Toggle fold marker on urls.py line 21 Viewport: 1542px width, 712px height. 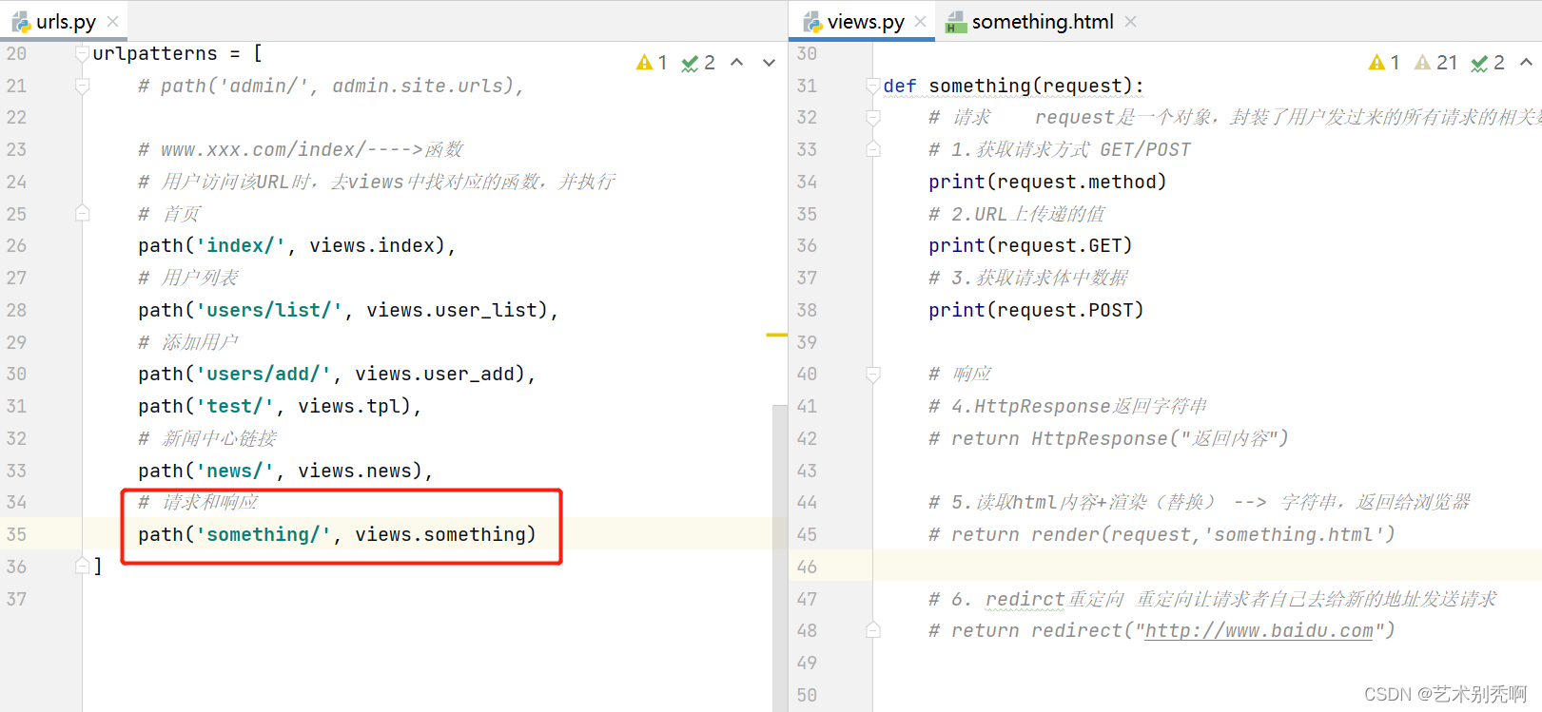point(83,87)
